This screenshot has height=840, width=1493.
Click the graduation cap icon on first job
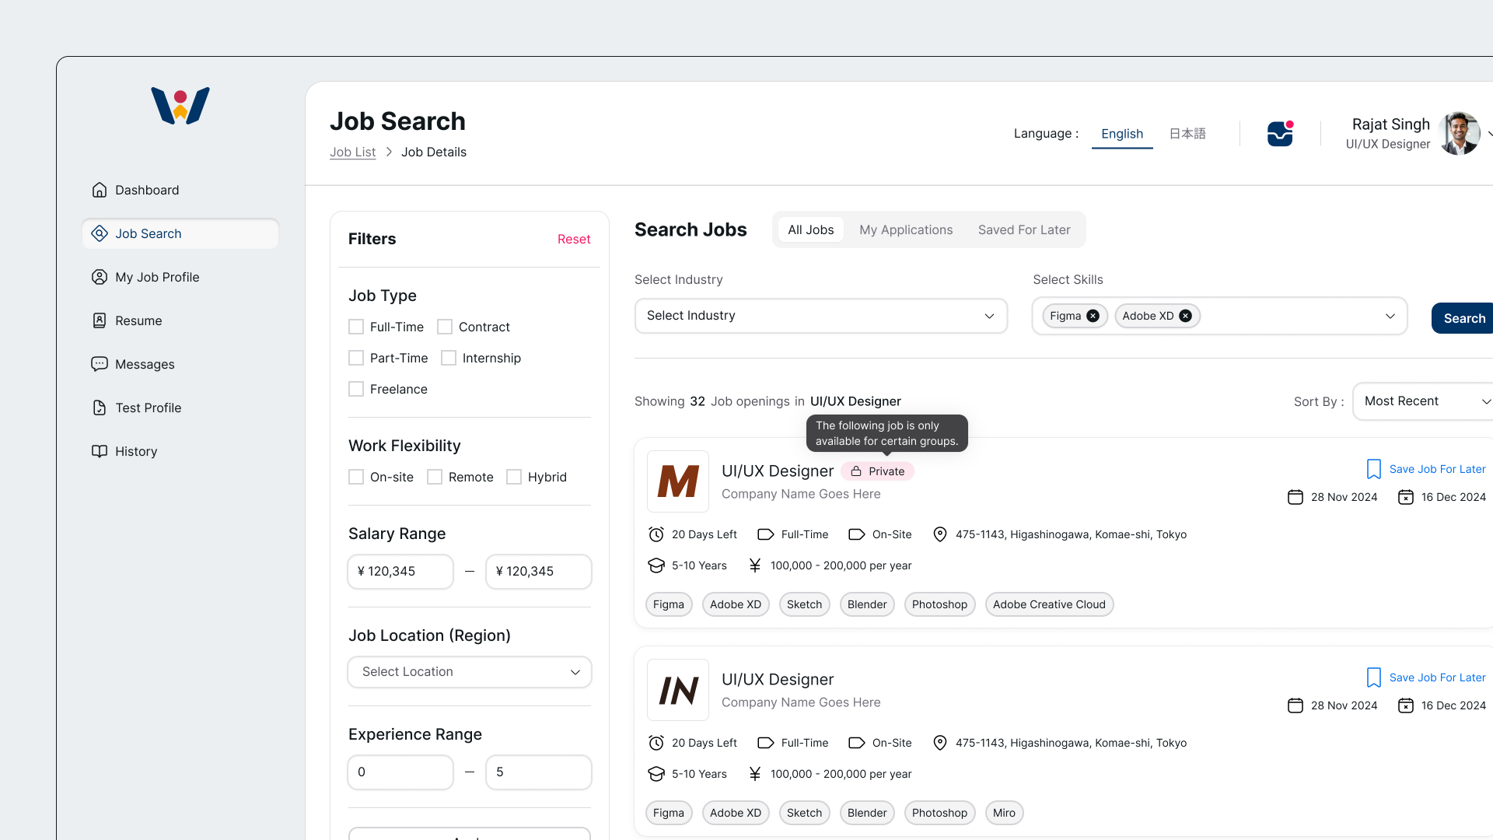(656, 565)
